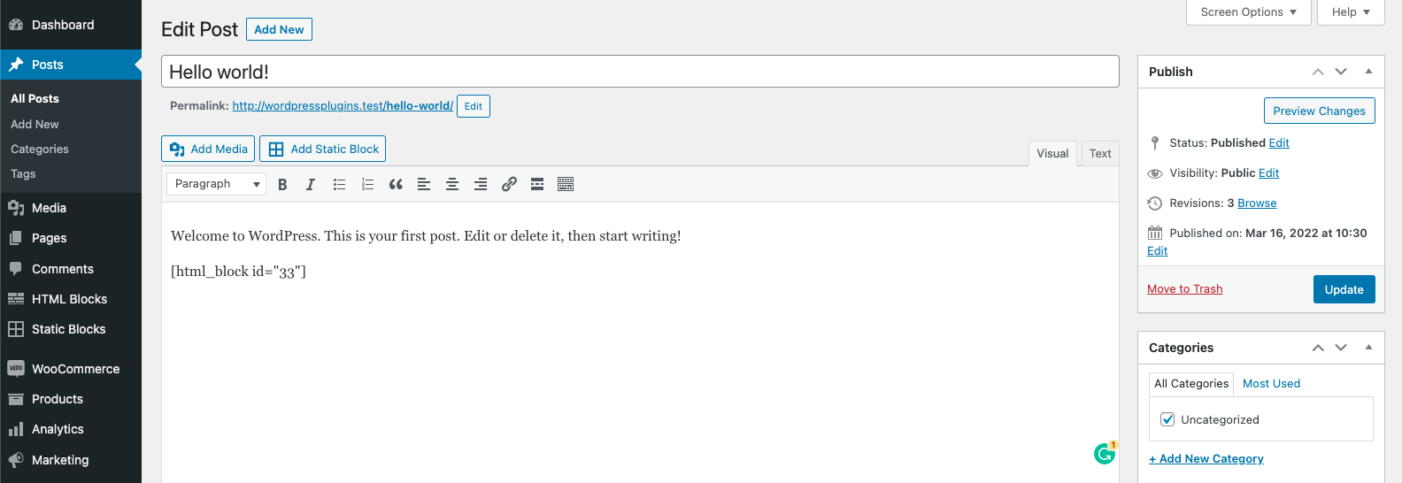Click Add New Category link

coord(1206,458)
